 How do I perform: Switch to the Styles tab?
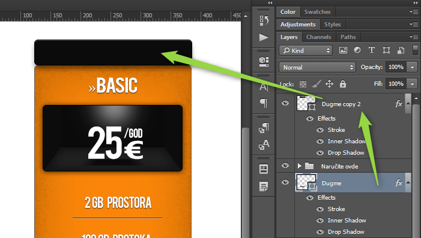[332, 25]
